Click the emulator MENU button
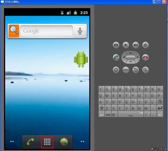Viewport: 168px width, 151px height. (126, 70)
